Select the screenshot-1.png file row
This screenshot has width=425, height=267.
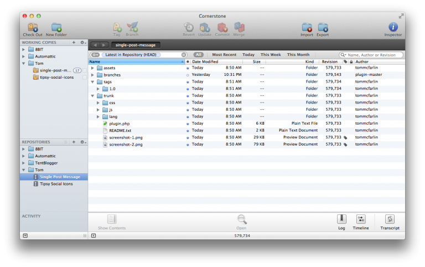(246, 137)
